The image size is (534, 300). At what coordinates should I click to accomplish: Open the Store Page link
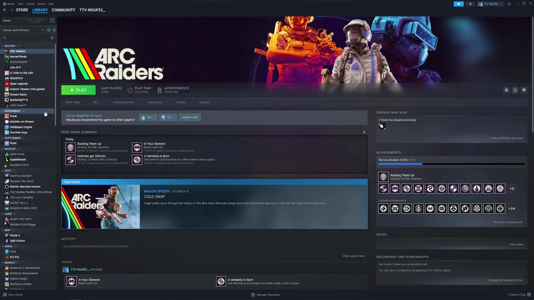[73, 102]
